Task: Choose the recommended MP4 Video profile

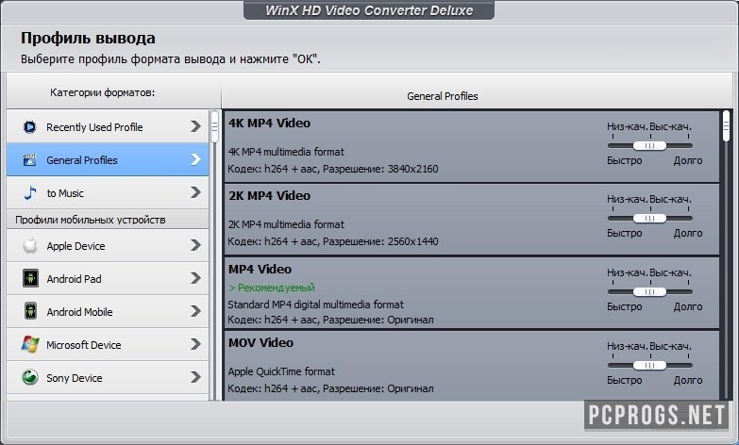Action: click(x=471, y=292)
